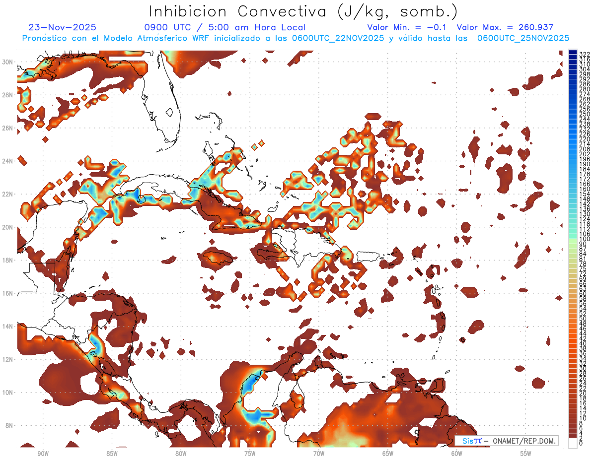Click the '30N' latitude label

[x=8, y=62]
